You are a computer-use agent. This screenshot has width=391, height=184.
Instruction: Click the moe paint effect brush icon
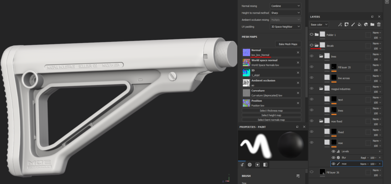pyautogui.click(x=338, y=164)
